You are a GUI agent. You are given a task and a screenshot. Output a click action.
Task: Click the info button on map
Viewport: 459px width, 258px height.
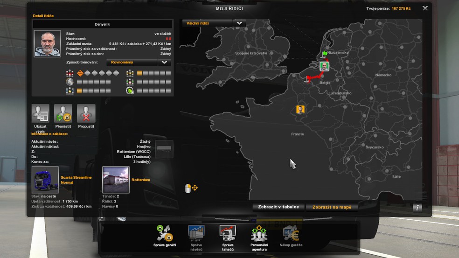pyautogui.click(x=417, y=208)
